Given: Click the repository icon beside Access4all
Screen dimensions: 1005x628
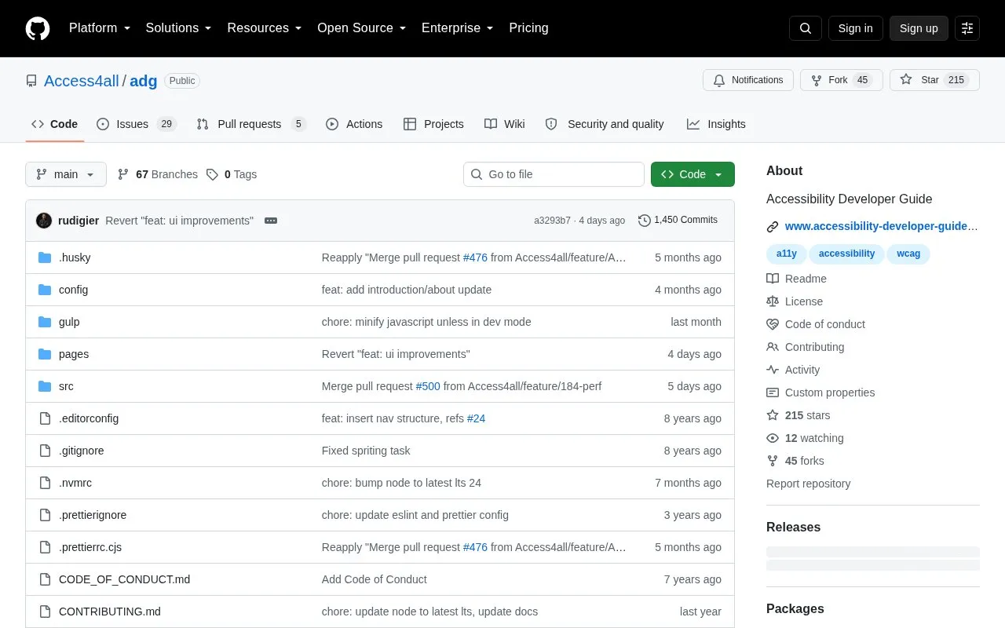Looking at the screenshot, I should 31,81.
